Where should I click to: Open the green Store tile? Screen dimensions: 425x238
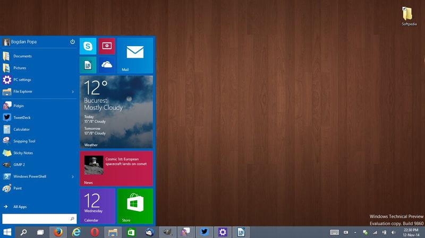click(x=135, y=206)
